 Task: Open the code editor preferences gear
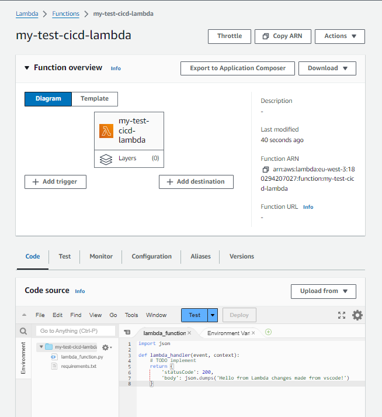coord(357,315)
